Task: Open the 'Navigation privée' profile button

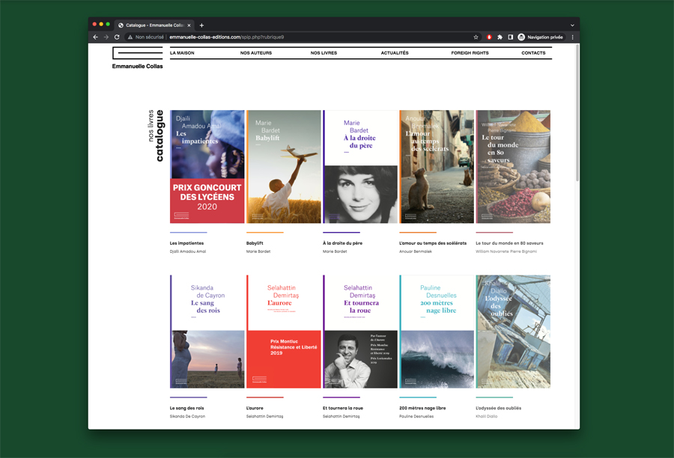Action: [x=540, y=37]
